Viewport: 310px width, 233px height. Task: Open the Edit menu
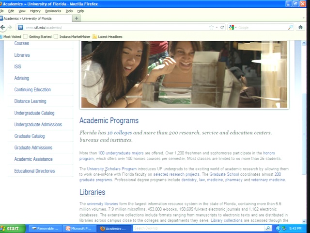[x=11, y=11]
